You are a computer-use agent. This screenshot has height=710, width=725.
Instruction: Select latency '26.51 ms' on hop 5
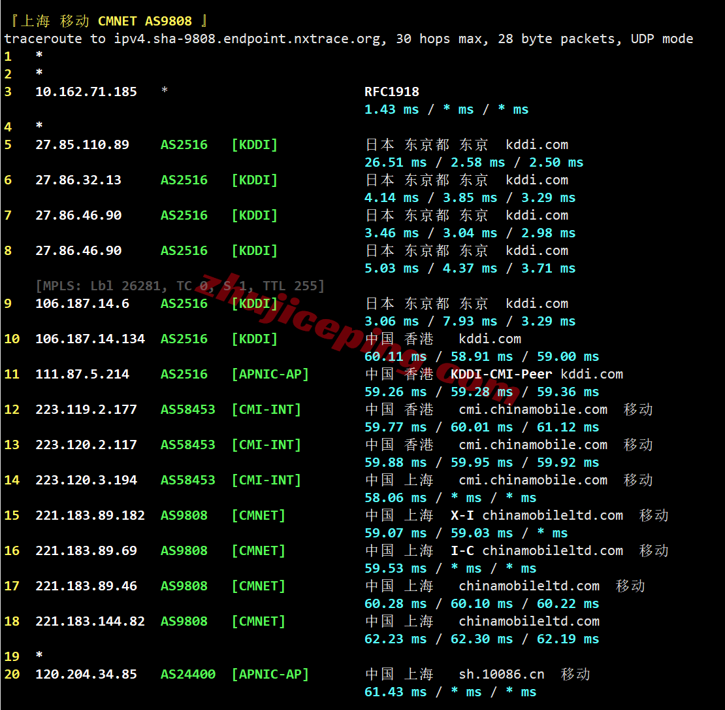point(395,162)
